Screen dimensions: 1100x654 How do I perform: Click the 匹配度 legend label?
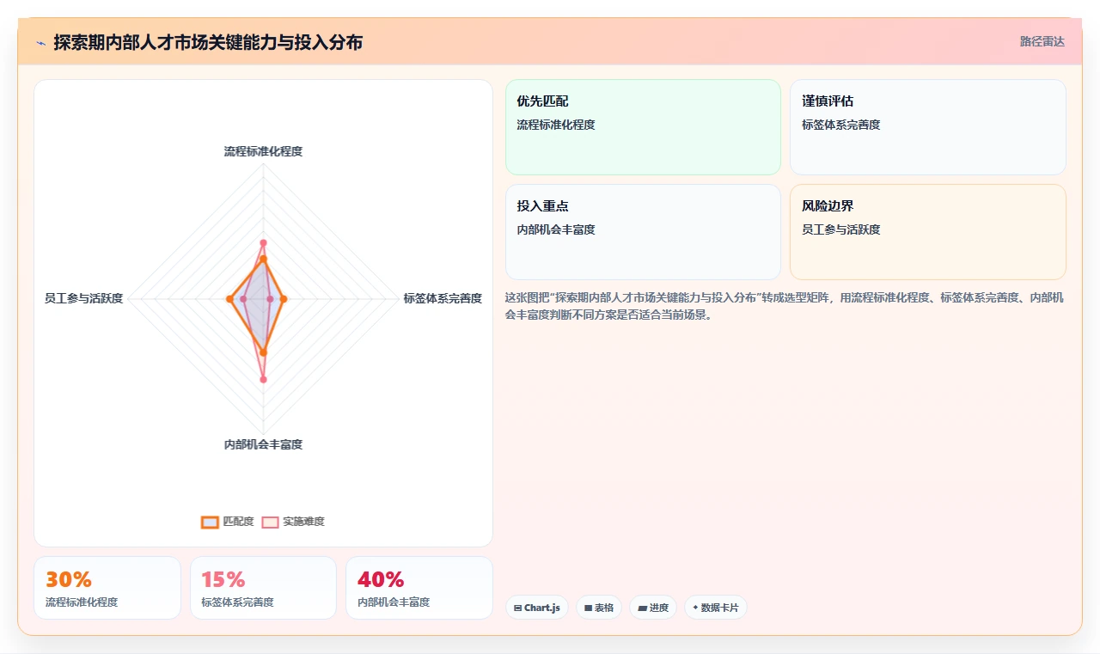pos(238,522)
